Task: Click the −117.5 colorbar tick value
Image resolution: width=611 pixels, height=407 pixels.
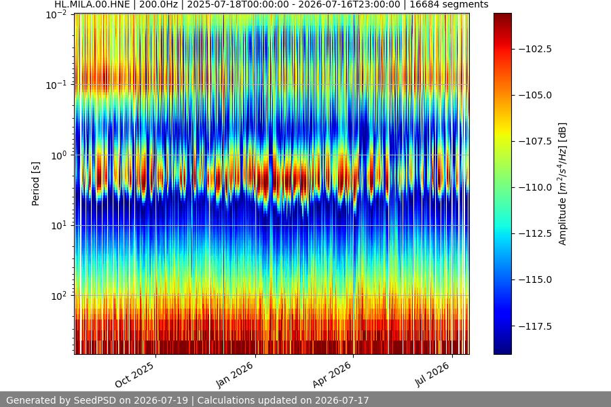Action: [x=535, y=326]
